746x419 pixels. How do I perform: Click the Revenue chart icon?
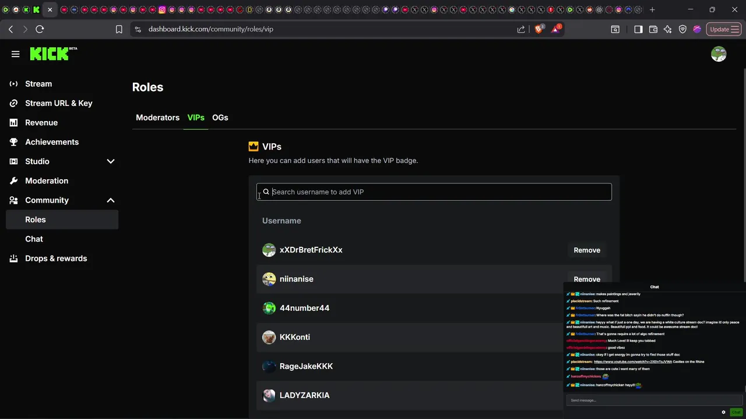coord(13,123)
